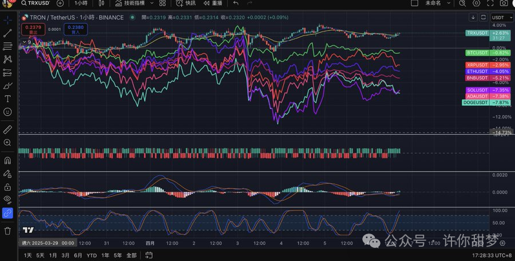
Task: Toggle hide all drawings eye
Action: click(x=7, y=200)
